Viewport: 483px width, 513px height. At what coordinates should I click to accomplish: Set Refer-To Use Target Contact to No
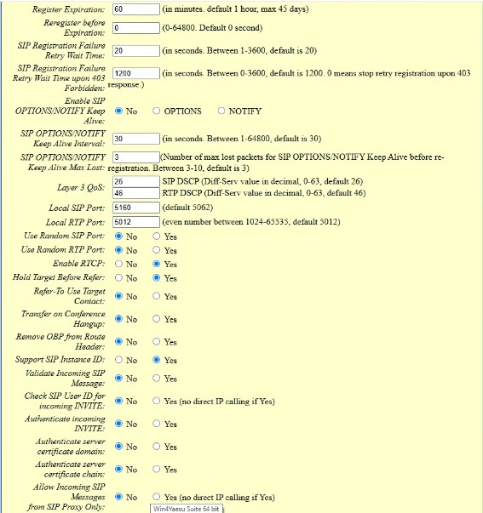(118, 296)
